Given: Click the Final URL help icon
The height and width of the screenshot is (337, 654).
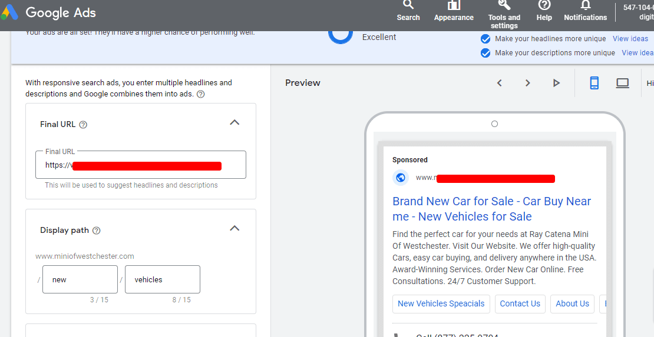Looking at the screenshot, I should [83, 125].
